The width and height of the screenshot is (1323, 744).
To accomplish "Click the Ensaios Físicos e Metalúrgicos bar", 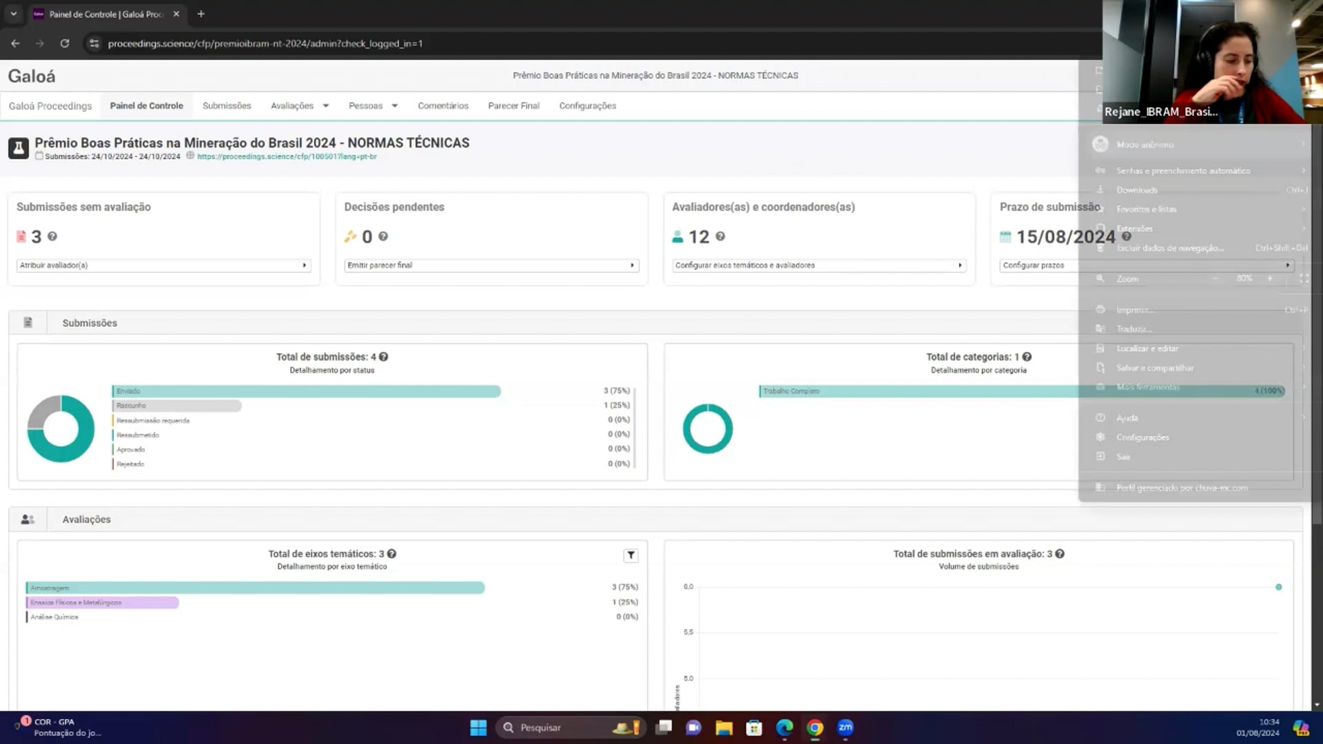I will [x=103, y=603].
